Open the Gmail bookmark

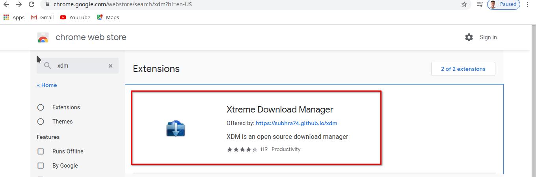(42, 17)
